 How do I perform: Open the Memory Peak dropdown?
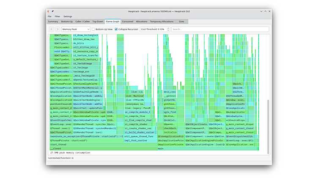[76, 29]
